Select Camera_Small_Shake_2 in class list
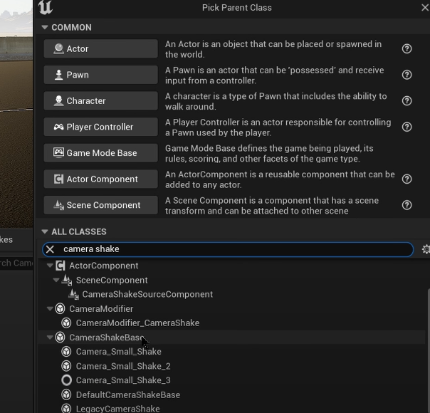Screen dimensions: 430x413 (122, 366)
